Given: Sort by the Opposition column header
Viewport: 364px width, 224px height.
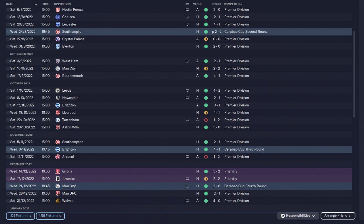Looking at the screenshot, I should (x=62, y=4).
